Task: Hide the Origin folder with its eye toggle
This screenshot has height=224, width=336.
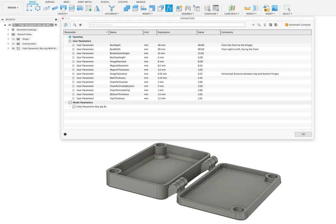Action: point(13,39)
